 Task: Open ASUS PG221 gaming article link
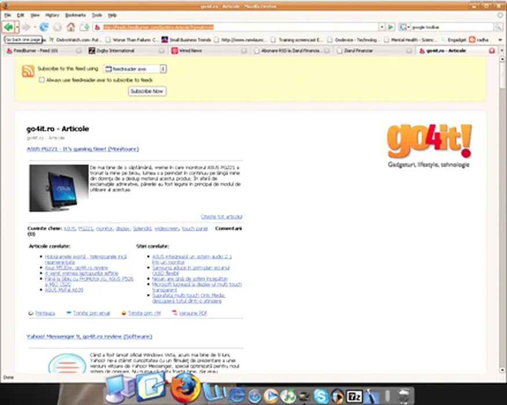pos(83,149)
